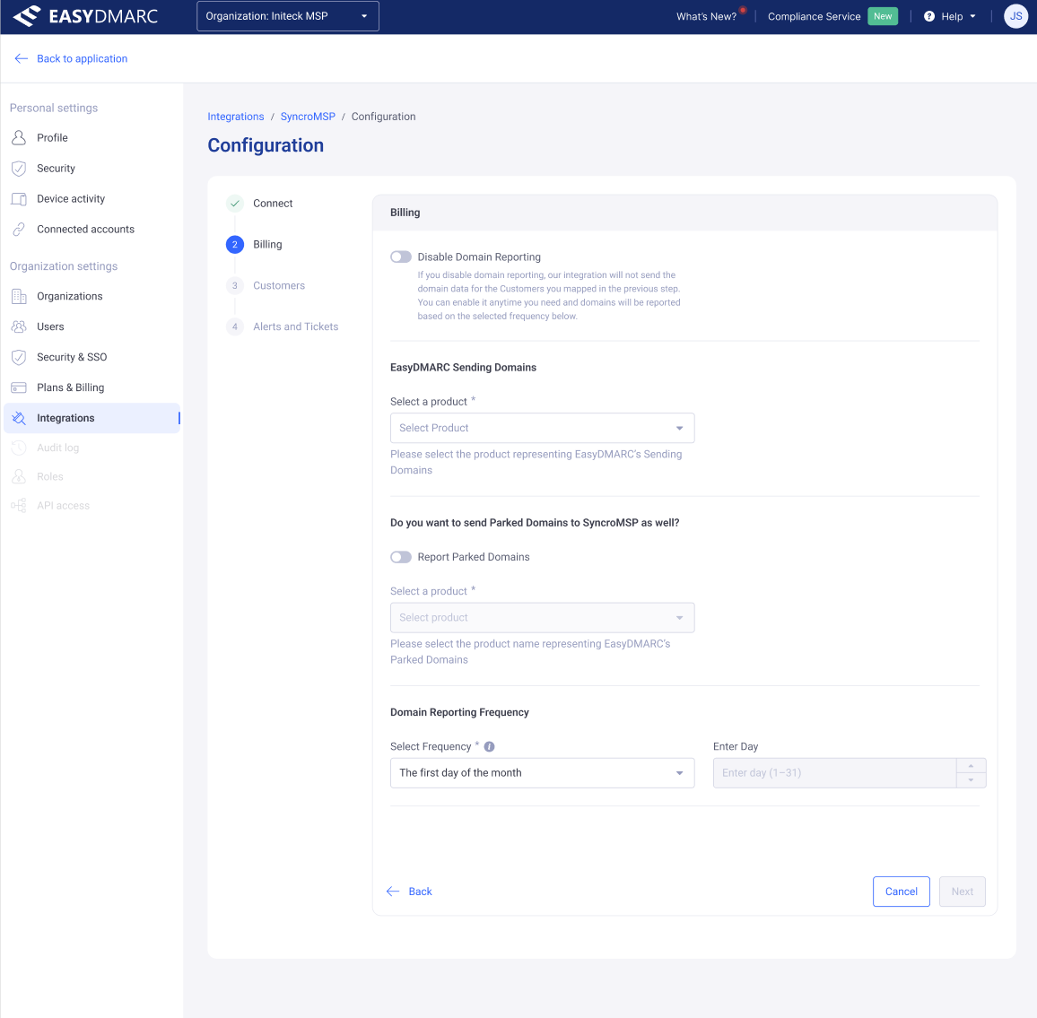Click the Back link at form bottom

tap(420, 892)
